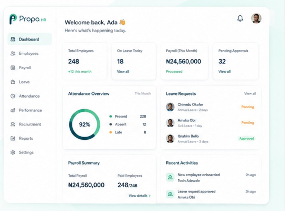Click the Pending Approvals 32 value
Screen dimensions: 285x211
coord(222,61)
